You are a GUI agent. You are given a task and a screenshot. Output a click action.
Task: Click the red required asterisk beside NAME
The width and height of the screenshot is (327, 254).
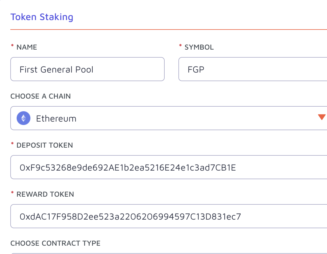click(x=12, y=46)
